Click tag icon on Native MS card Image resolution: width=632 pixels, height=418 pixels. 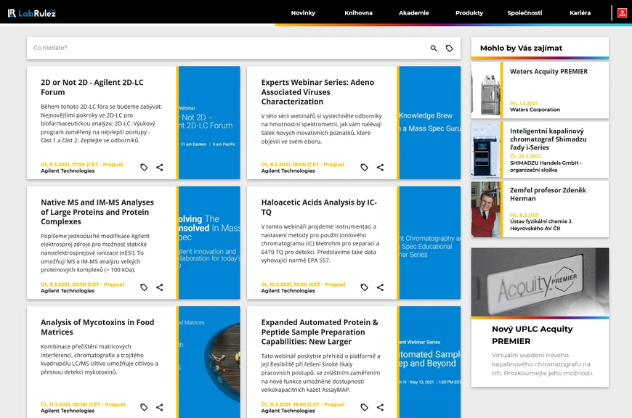coord(144,287)
